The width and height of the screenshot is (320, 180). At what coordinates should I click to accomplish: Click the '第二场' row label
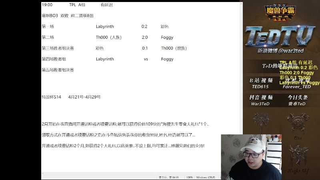tap(48, 37)
